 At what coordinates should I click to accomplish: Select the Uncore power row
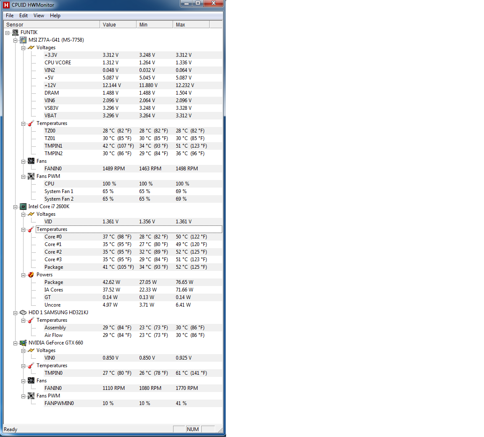[x=133, y=305]
